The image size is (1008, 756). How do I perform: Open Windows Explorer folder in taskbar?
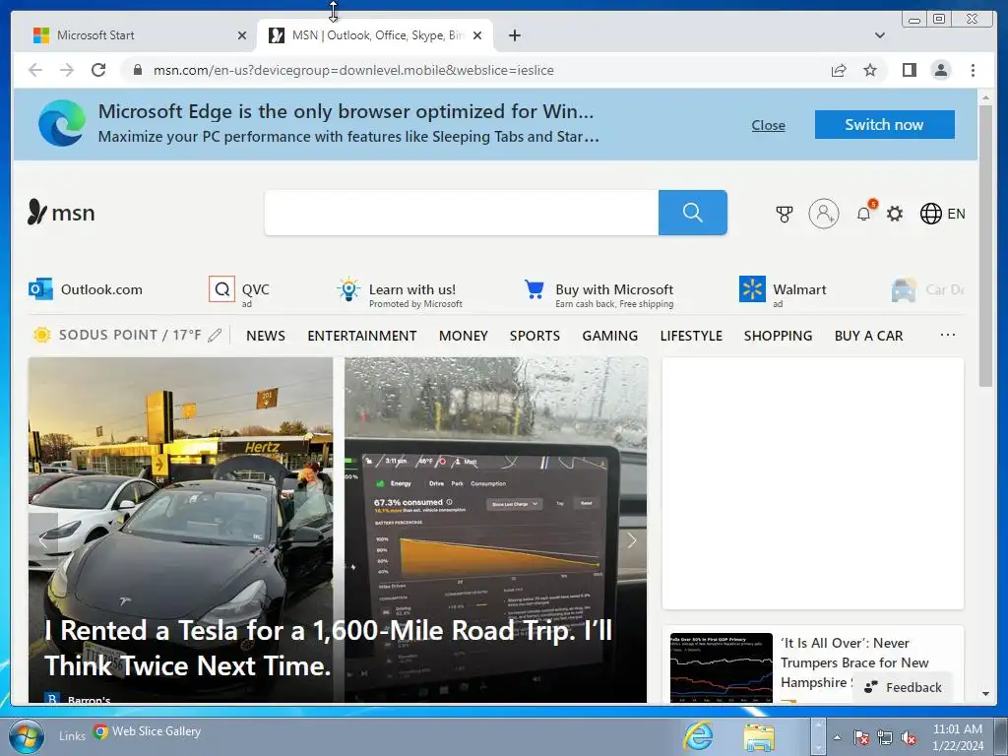tap(759, 737)
